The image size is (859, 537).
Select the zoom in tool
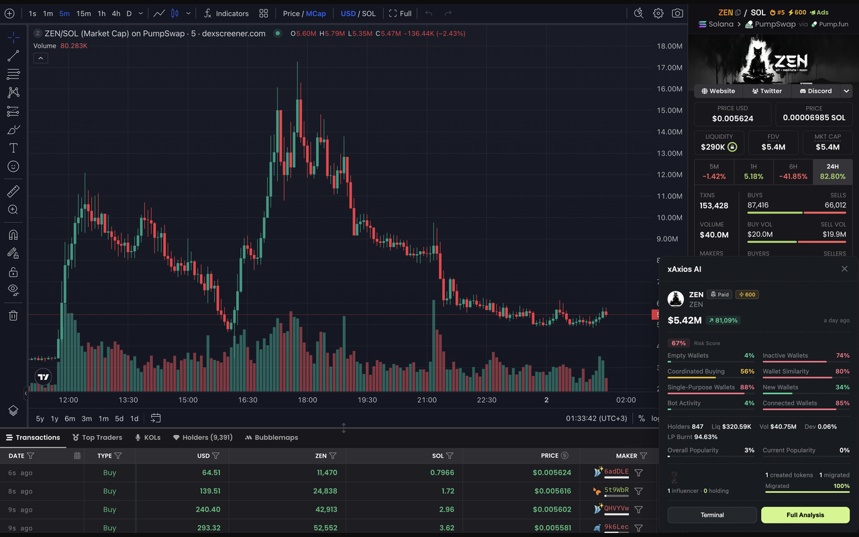click(x=13, y=210)
